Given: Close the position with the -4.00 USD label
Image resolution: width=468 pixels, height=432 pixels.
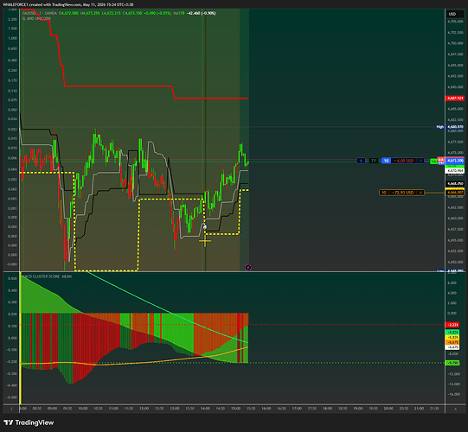Looking at the screenshot, I should coord(420,161).
